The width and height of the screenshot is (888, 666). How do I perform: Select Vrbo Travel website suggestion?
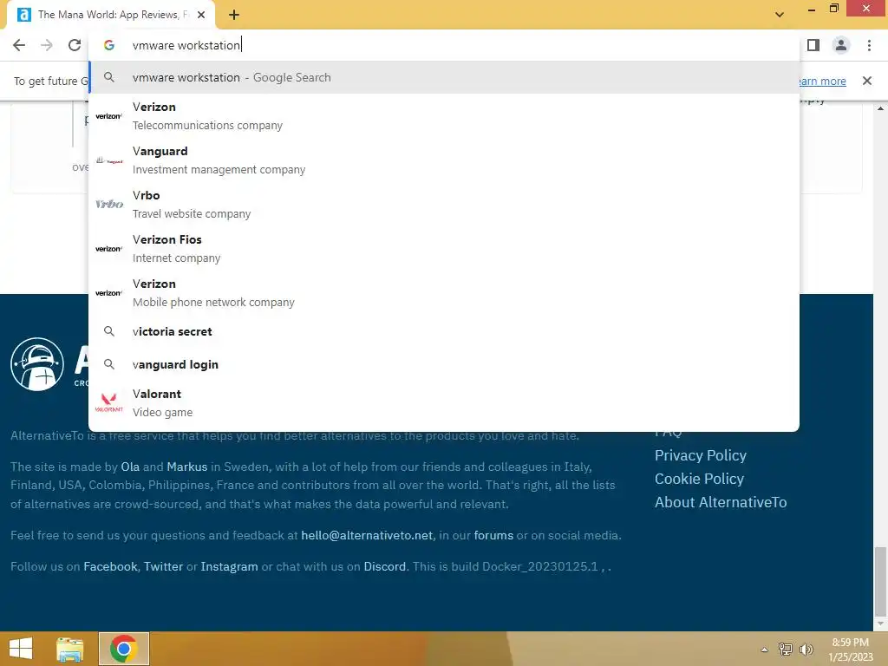444,205
